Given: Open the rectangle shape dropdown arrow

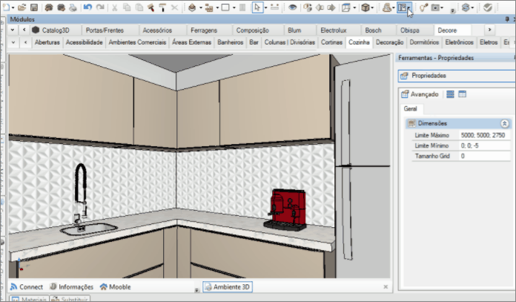Looking at the screenshot, I should tap(234, 7).
